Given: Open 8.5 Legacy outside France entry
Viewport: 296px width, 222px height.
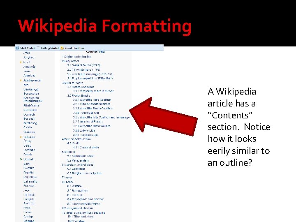Looking at the screenshot, I should [83, 203].
